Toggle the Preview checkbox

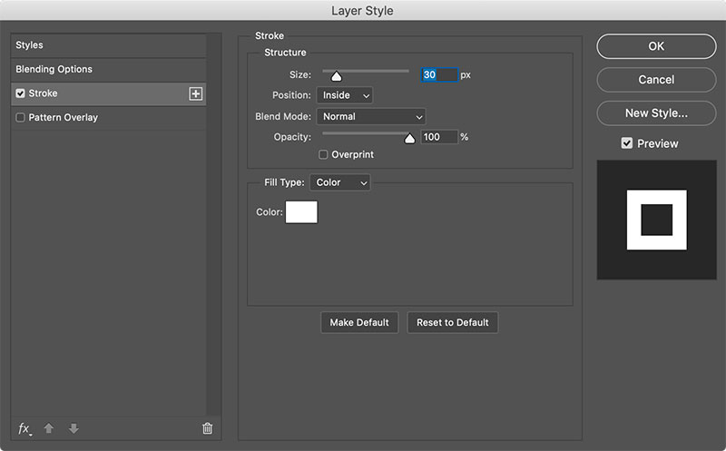pyautogui.click(x=627, y=143)
